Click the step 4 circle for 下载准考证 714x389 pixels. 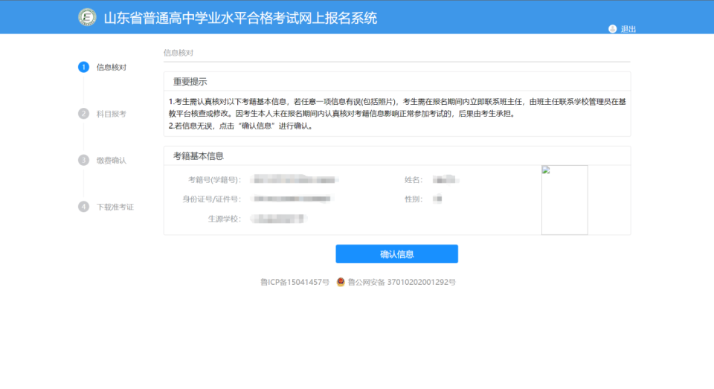(x=83, y=207)
